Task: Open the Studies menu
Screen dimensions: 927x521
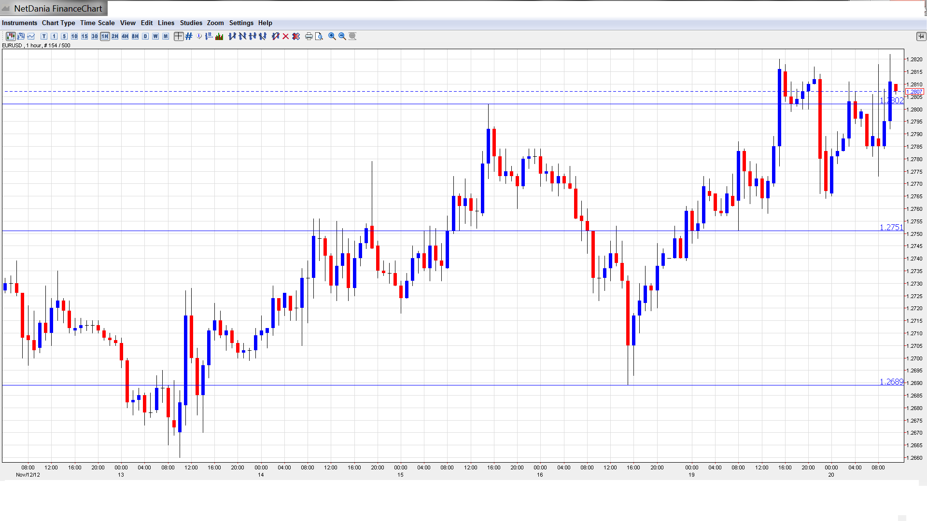Action: coord(191,23)
